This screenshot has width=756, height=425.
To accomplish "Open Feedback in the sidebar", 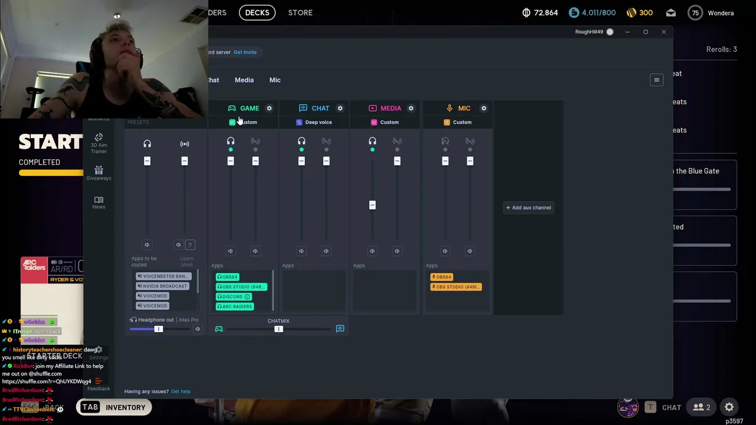I will 99,385.
